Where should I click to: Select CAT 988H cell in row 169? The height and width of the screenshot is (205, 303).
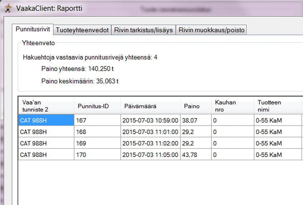(46, 143)
